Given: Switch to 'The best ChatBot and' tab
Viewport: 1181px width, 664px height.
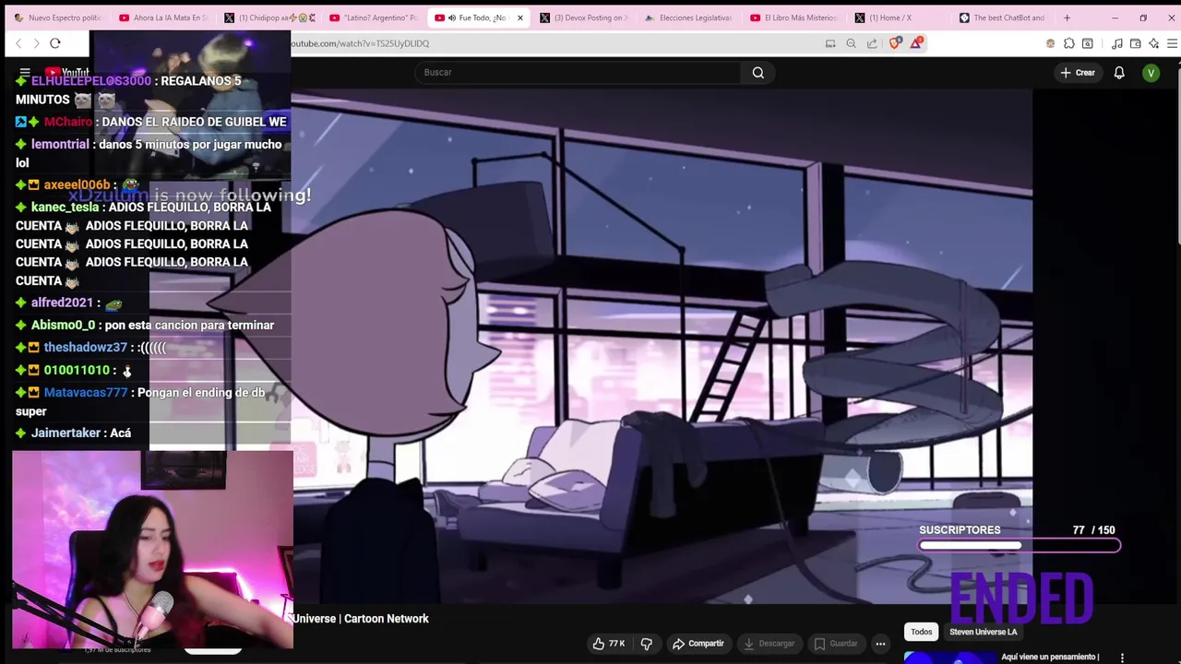Looking at the screenshot, I should click(1005, 18).
